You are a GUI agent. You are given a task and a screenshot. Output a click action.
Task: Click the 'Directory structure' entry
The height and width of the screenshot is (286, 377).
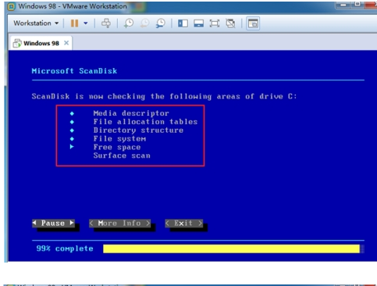pos(138,130)
